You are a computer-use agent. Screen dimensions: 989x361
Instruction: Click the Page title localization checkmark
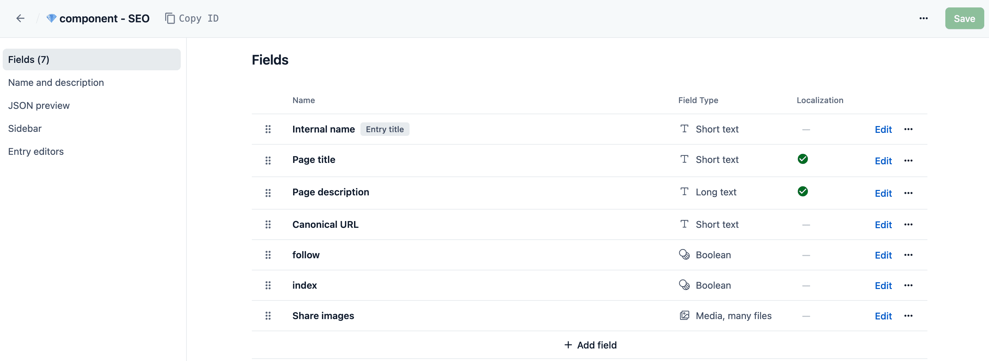tap(803, 159)
